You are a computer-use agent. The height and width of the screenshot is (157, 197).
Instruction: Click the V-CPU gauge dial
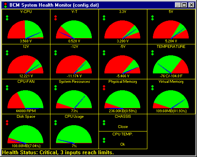(25, 29)
